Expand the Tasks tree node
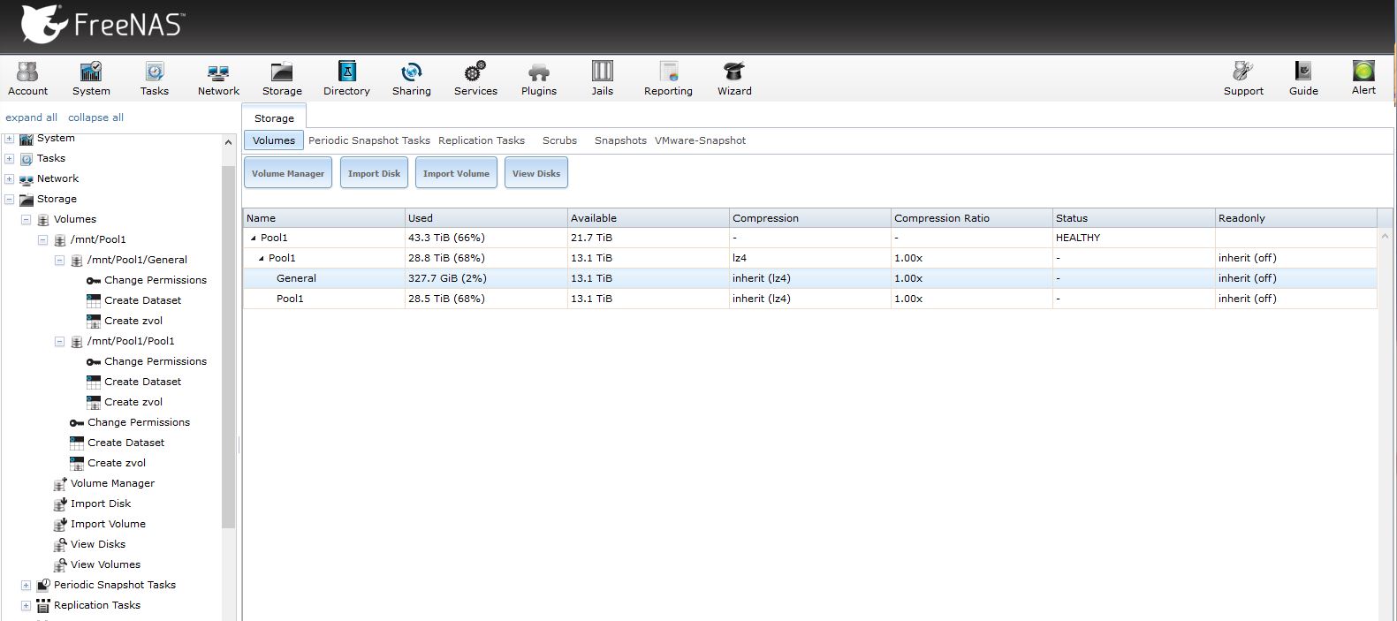1397x621 pixels. pyautogui.click(x=9, y=158)
